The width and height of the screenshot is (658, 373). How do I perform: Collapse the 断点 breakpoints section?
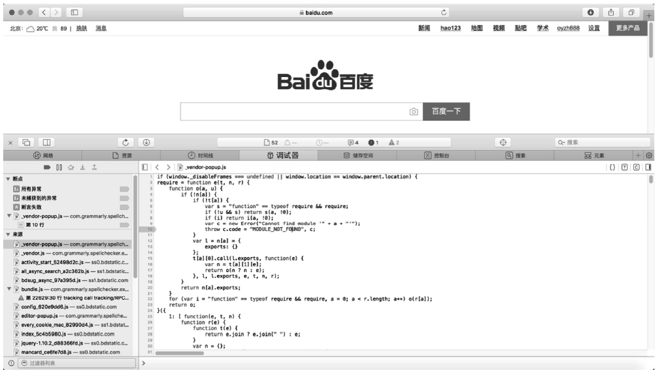(x=8, y=179)
